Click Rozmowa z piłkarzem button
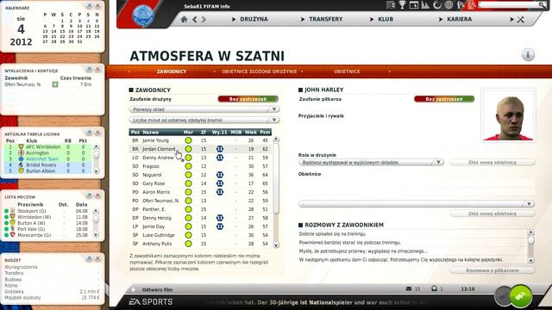Viewport: 552px width, 310px height. [x=492, y=270]
